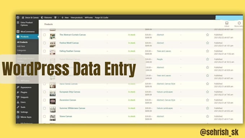The height and width of the screenshot is (138, 245).
Task: Select Add New product submenu item
Action: point(21,46)
